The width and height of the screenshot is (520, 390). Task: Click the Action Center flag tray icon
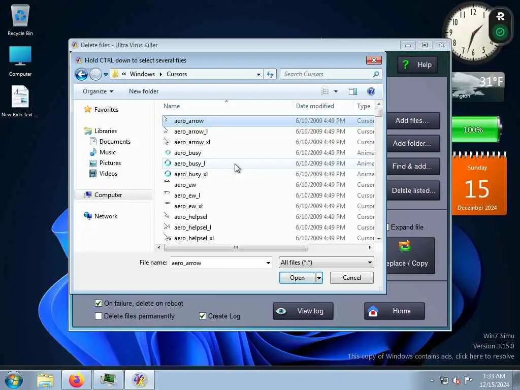(x=468, y=380)
